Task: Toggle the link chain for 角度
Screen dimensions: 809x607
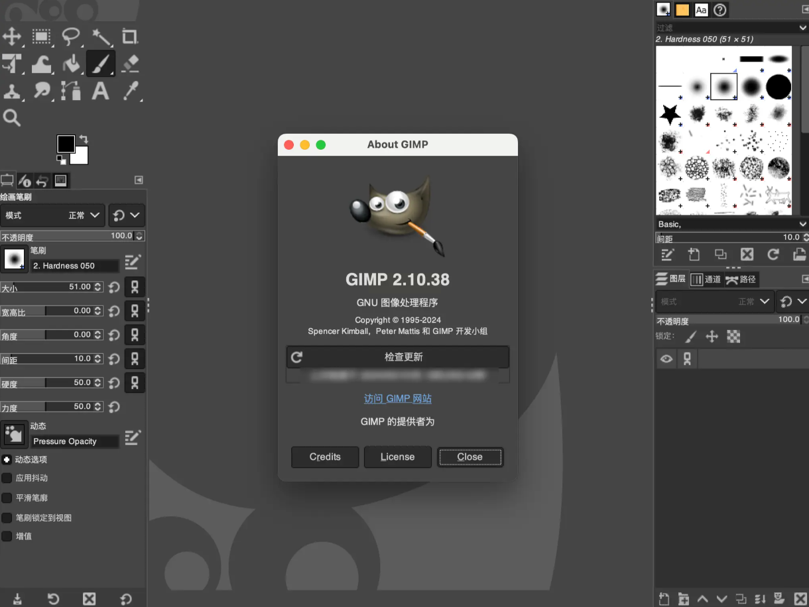Action: point(135,335)
